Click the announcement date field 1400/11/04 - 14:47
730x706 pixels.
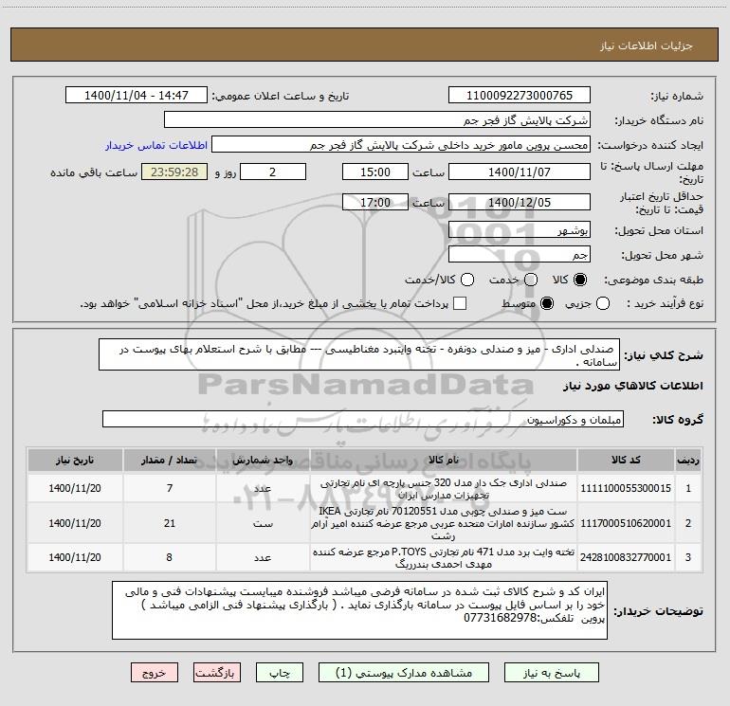(137, 95)
